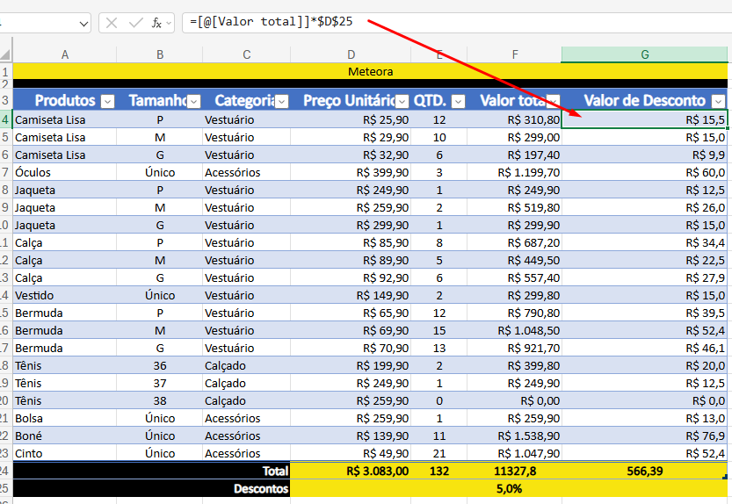Select the R$ 1.538,90 Boné total cell

(x=514, y=436)
